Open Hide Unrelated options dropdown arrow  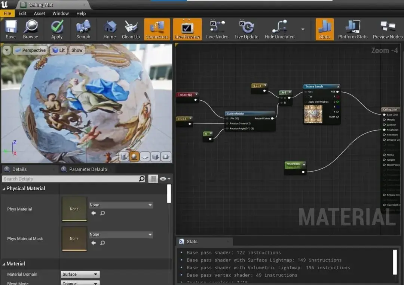pyautogui.click(x=303, y=29)
